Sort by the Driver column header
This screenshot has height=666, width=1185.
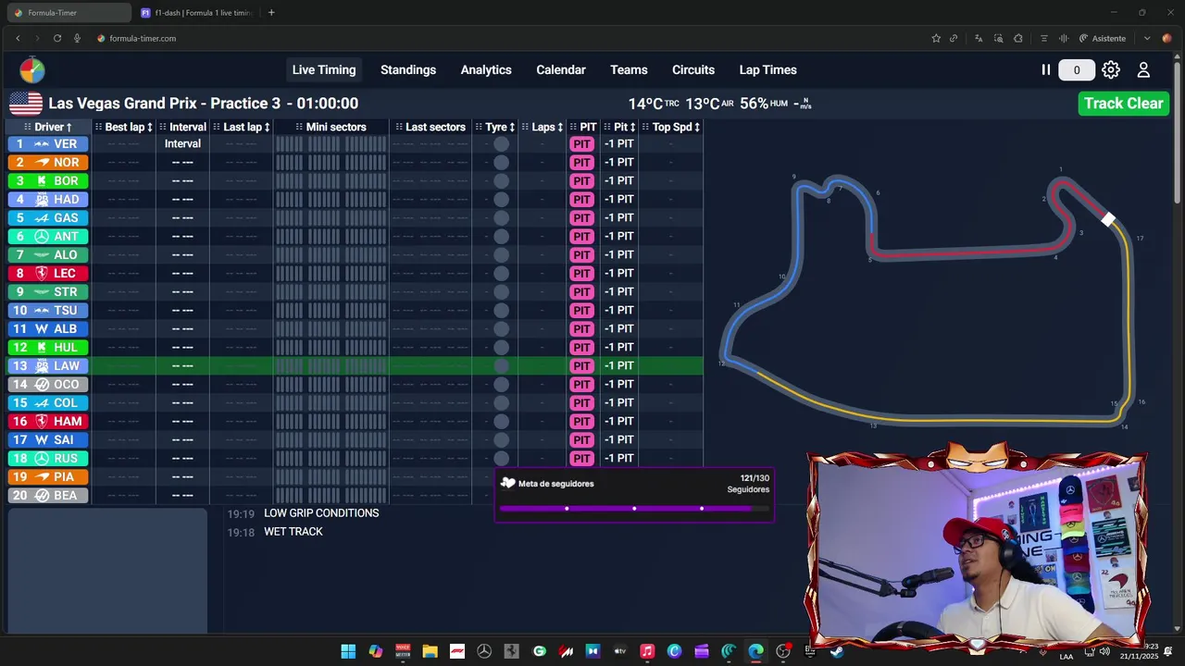tap(48, 127)
